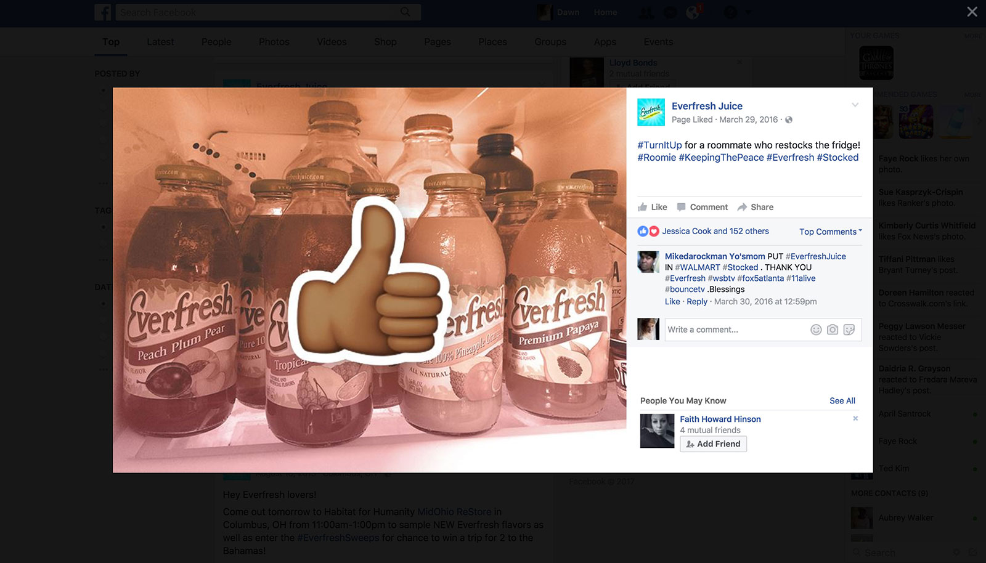Click the Add Friend button

(x=713, y=444)
